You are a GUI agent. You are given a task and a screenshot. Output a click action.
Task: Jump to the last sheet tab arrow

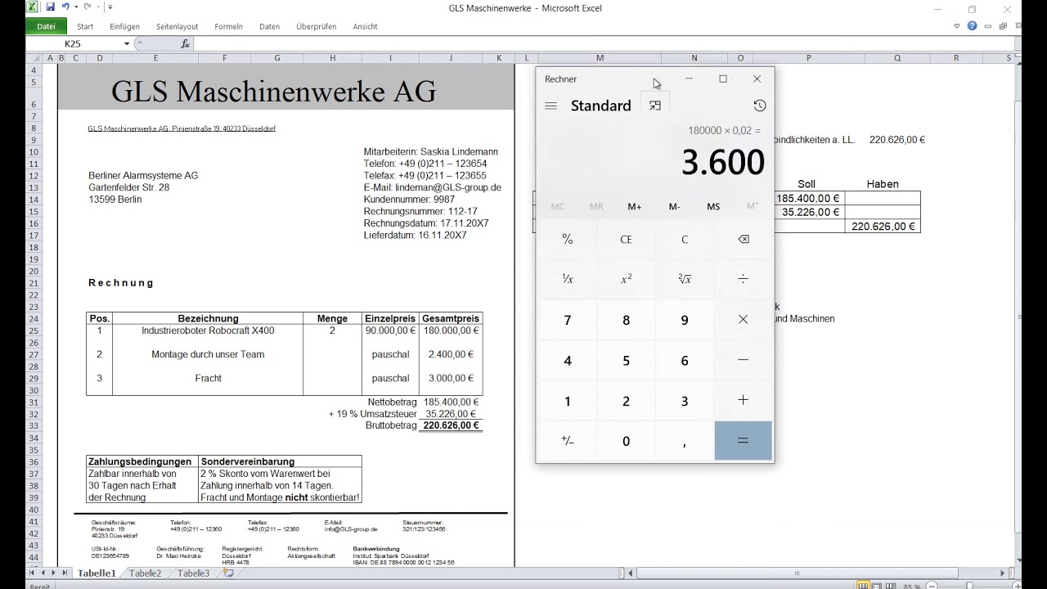(x=65, y=573)
